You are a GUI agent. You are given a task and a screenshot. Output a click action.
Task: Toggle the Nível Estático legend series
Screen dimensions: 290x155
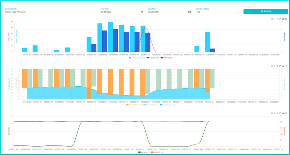click(151, 105)
